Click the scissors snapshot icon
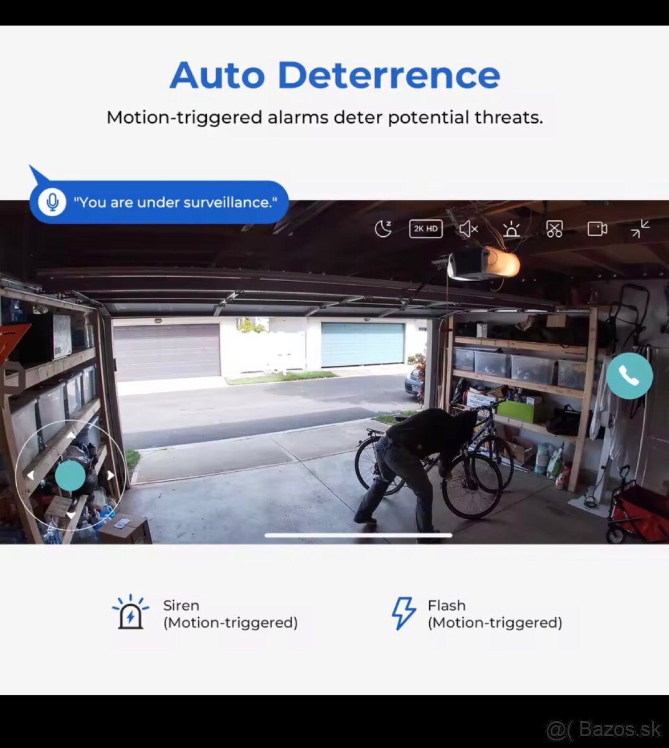This screenshot has height=748, width=669. 554,229
